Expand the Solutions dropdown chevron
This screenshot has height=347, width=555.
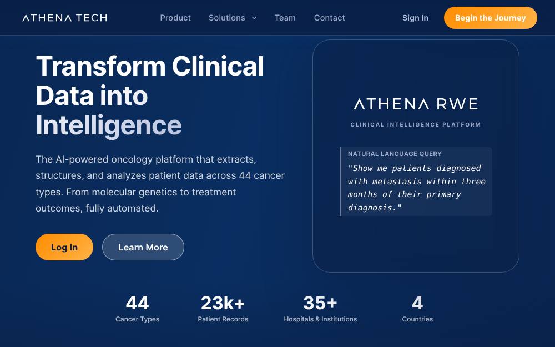pyautogui.click(x=254, y=18)
